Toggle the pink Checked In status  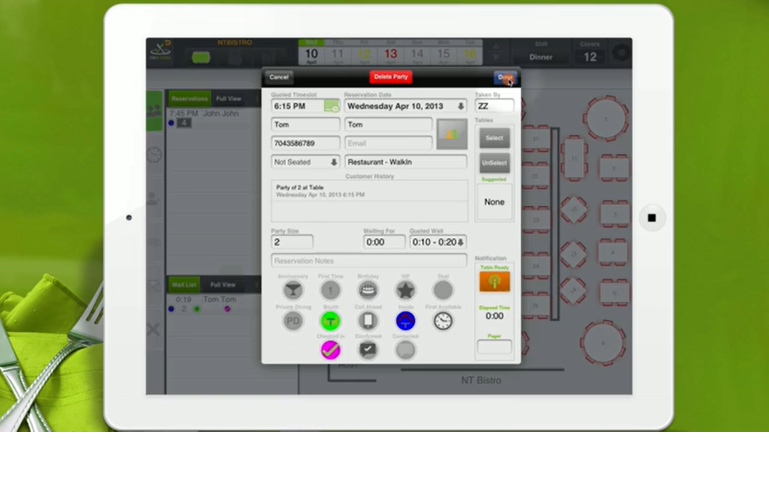(330, 350)
